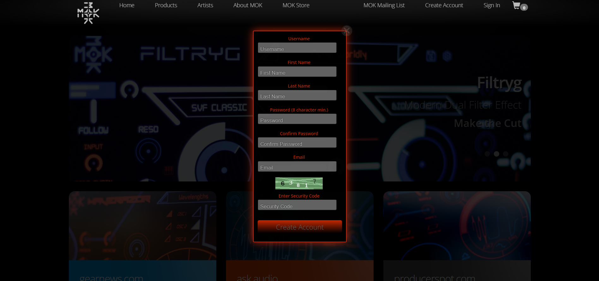Click the "Modern Dual Filter Effect" tagline
599x281 pixels.
(x=463, y=105)
